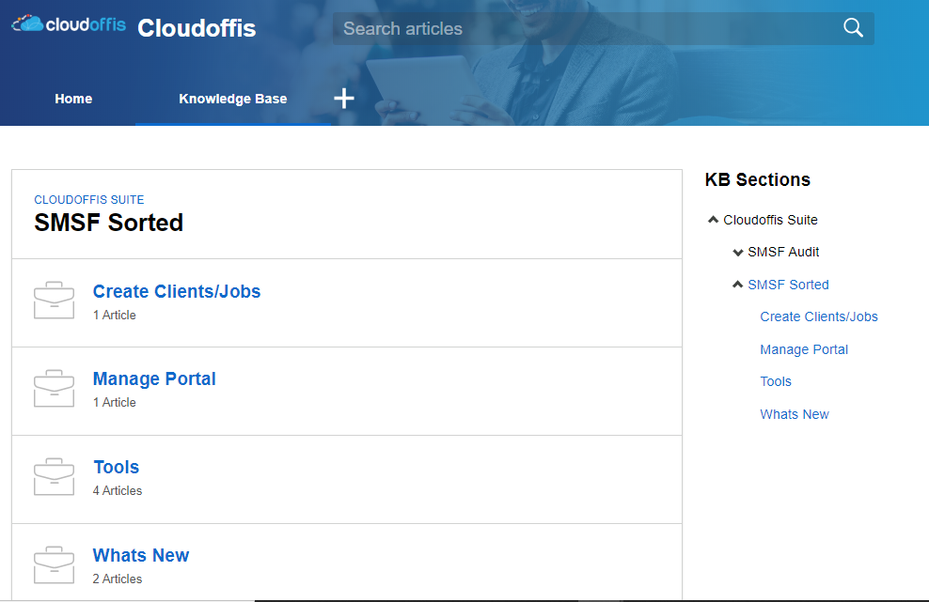Click the CLOUDOFFIS SUITE breadcrumb link

coord(89,199)
